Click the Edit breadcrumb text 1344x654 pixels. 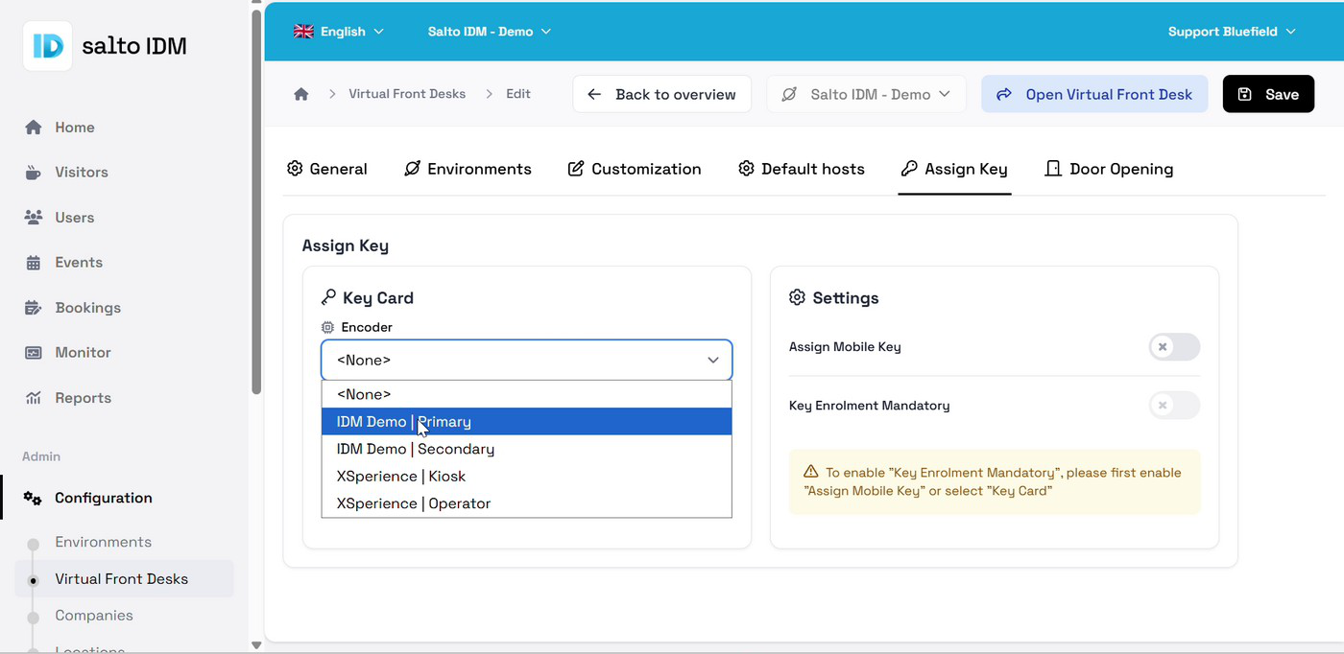(x=518, y=94)
